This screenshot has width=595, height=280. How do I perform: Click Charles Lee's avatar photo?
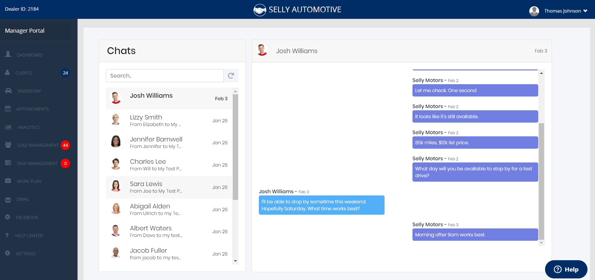116,164
